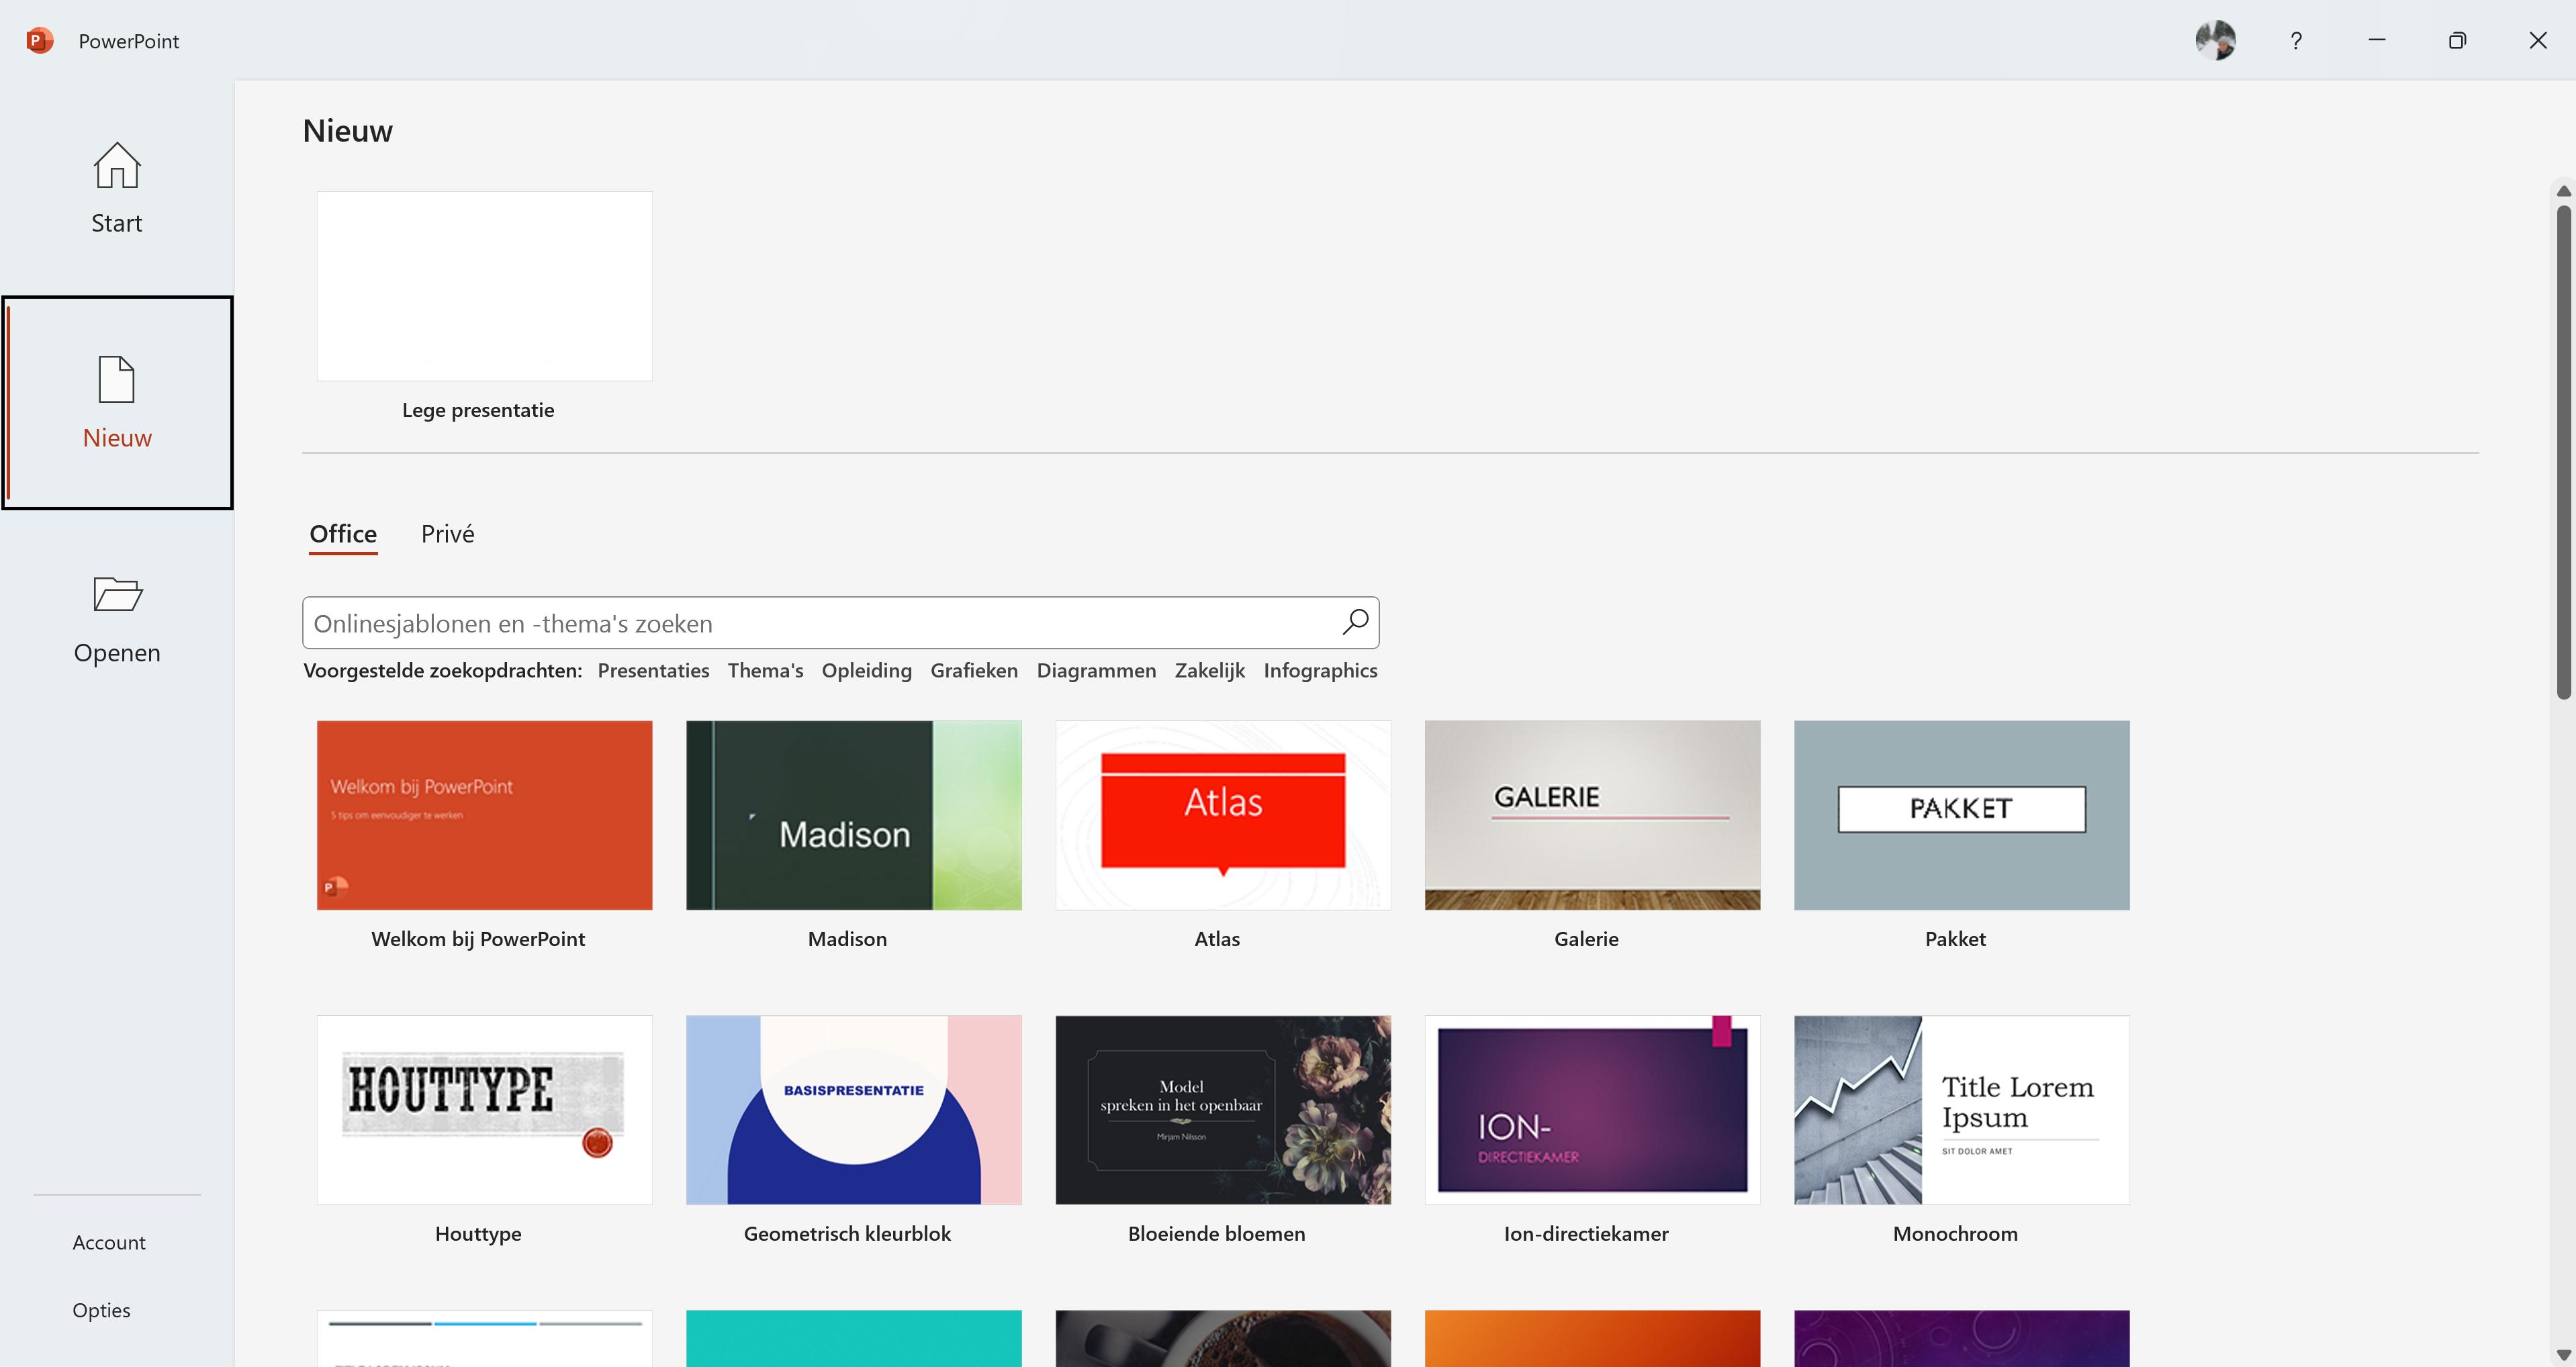The height and width of the screenshot is (1367, 2576).
Task: Switch to the Privé tab
Action: [x=447, y=534]
